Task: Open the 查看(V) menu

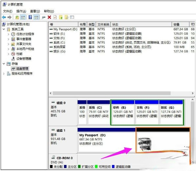Action: pos(35,11)
